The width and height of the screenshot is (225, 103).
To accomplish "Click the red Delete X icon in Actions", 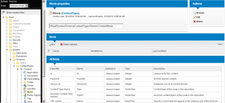I will coord(194,21).
